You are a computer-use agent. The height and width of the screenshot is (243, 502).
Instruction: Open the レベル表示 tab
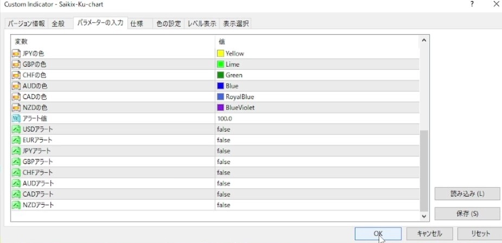(x=202, y=24)
